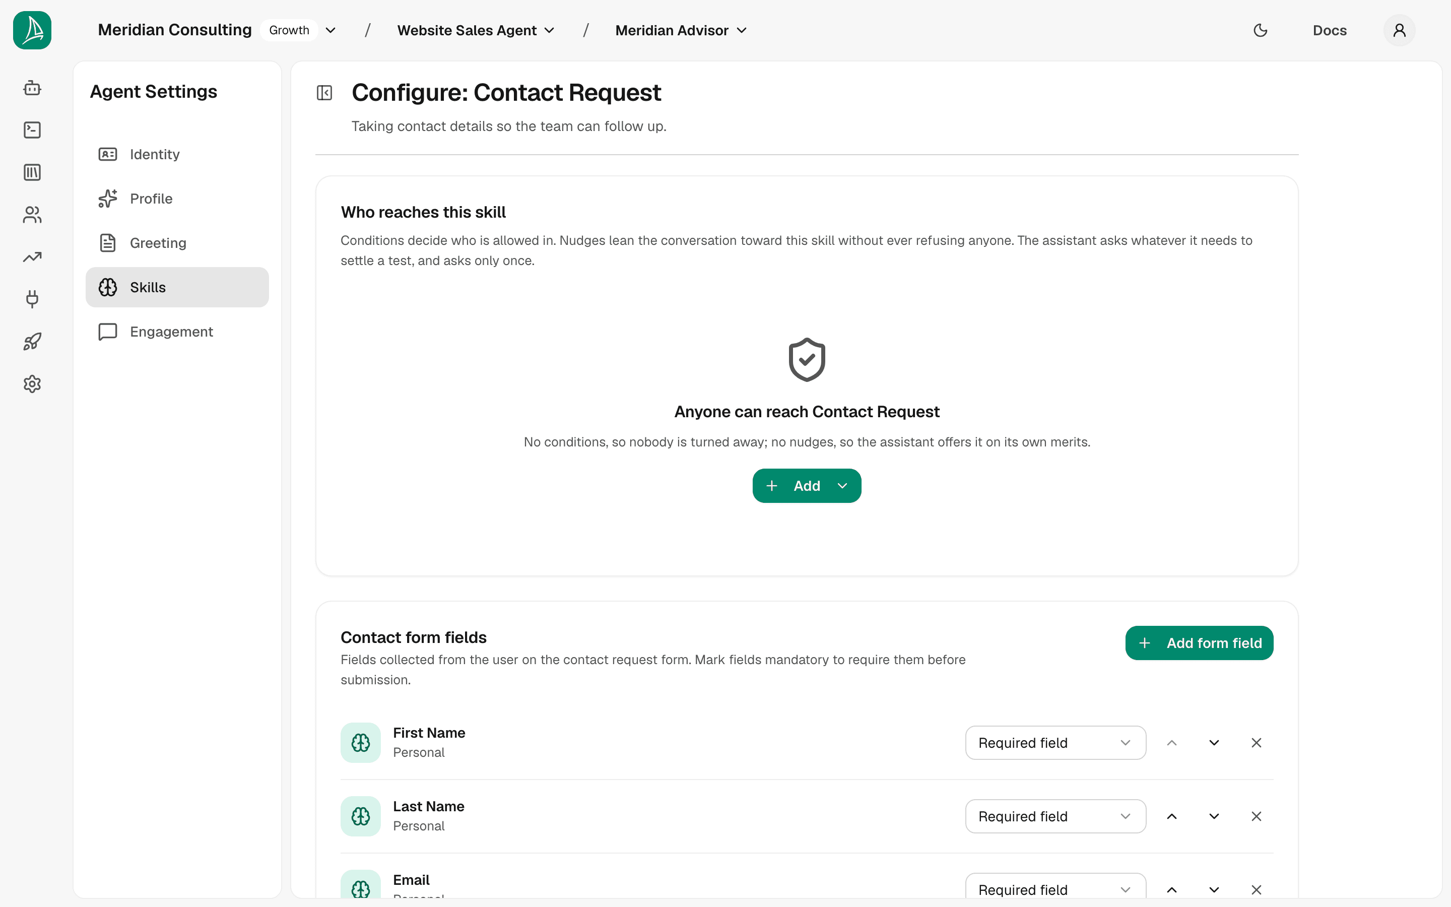Image resolution: width=1451 pixels, height=907 pixels.
Task: Move Last Name field up
Action: coord(1171,816)
